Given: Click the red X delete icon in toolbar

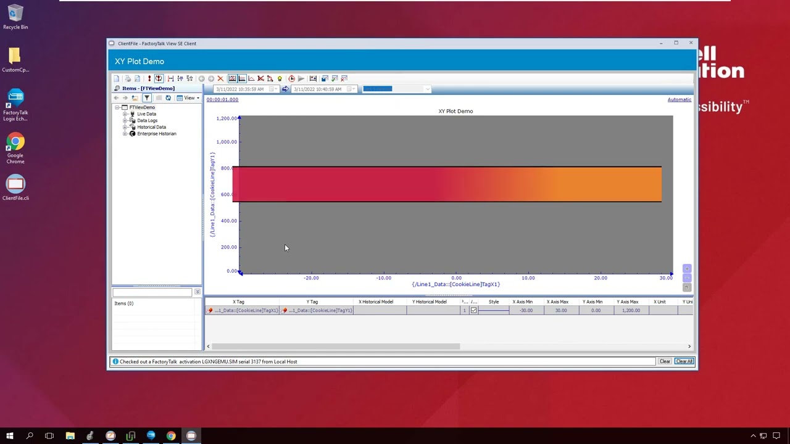Looking at the screenshot, I should tap(220, 79).
